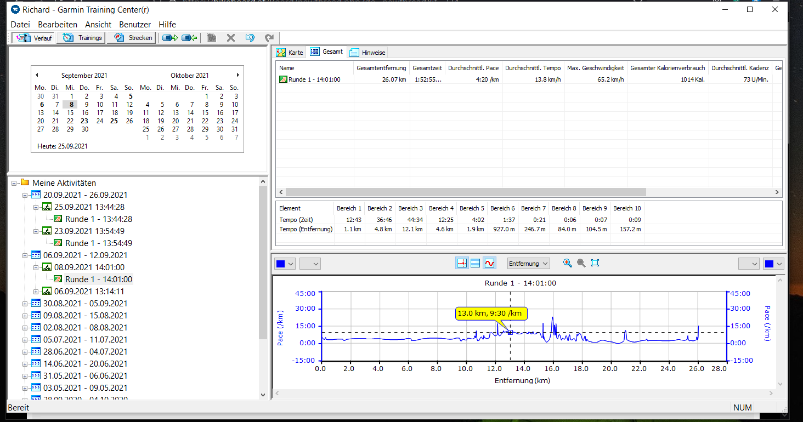This screenshot has height=422, width=803.
Task: Click the send to device icon
Action: (171, 38)
